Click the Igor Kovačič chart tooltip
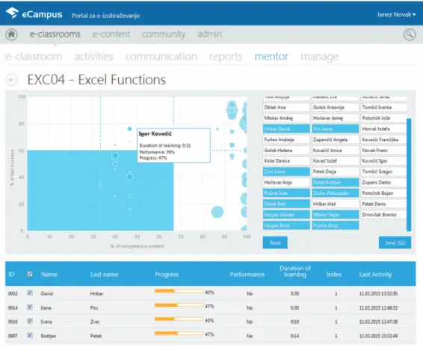This screenshot has width=423, height=347. [173, 146]
